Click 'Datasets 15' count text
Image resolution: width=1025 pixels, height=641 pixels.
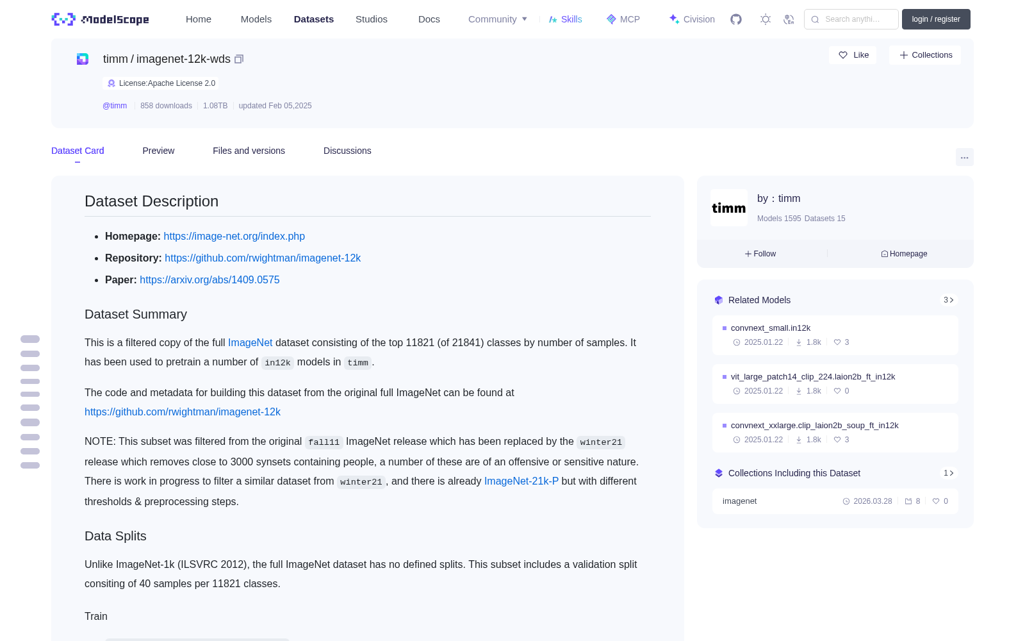[x=825, y=219]
